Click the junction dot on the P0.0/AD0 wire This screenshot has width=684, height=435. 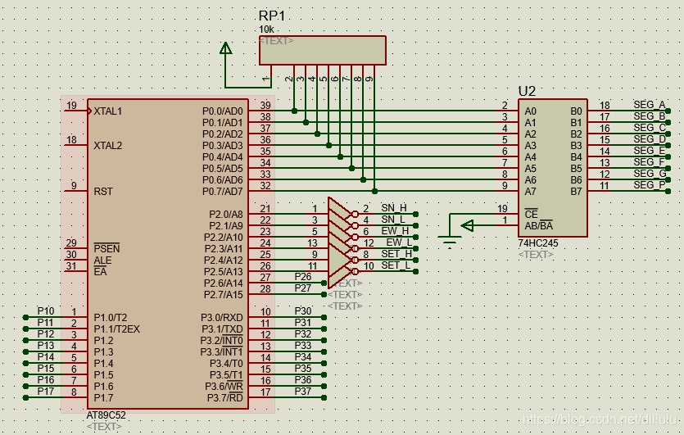[x=294, y=111]
